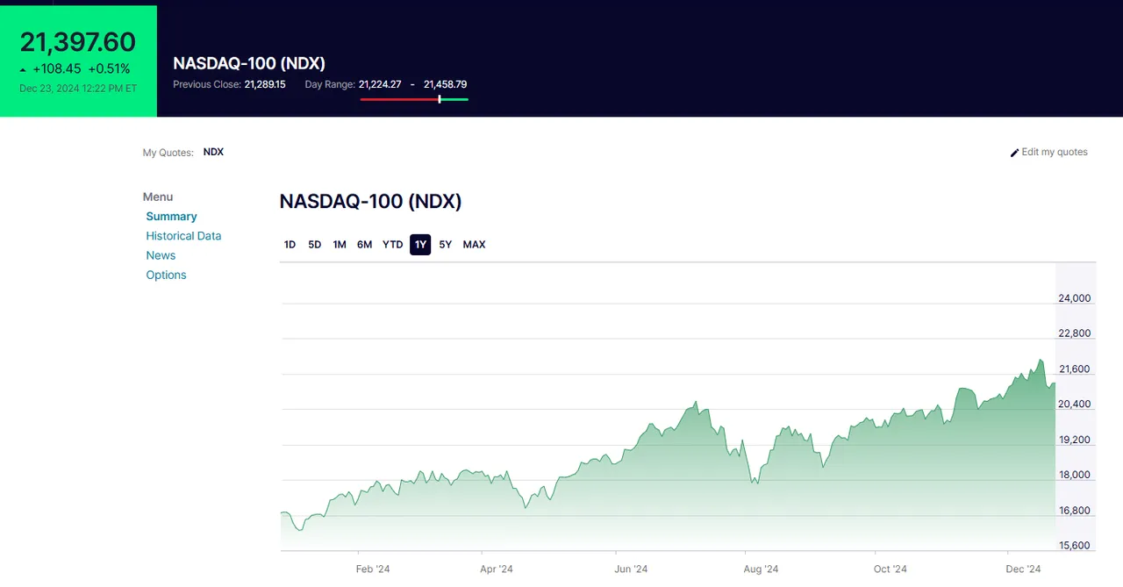Image resolution: width=1123 pixels, height=587 pixels.
Task: Go to the News section
Action: point(161,255)
